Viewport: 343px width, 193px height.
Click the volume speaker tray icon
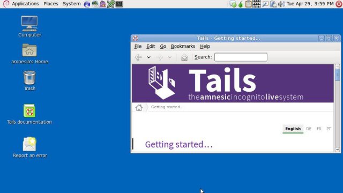[x=281, y=4]
